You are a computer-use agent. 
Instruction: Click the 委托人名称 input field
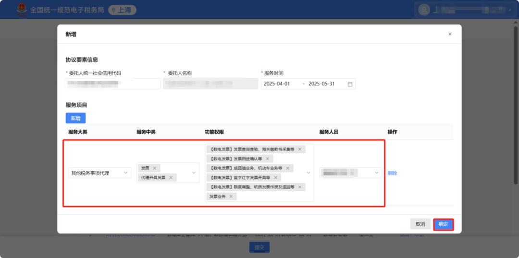click(x=210, y=84)
